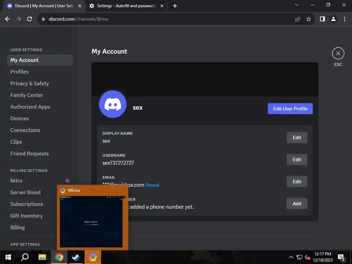Close settings with the ESC circle button
This screenshot has width=352, height=264.
(x=338, y=53)
